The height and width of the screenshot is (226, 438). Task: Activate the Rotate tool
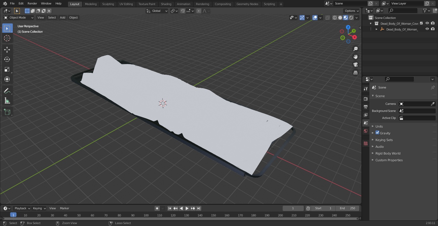tap(7, 59)
